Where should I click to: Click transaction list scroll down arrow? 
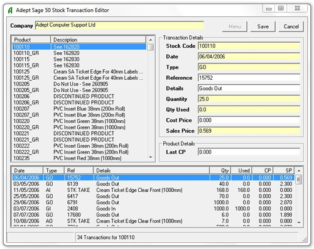(299, 223)
